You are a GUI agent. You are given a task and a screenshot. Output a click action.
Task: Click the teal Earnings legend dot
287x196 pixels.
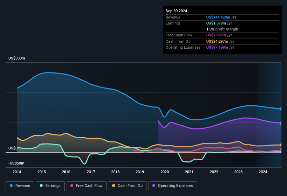42,185
